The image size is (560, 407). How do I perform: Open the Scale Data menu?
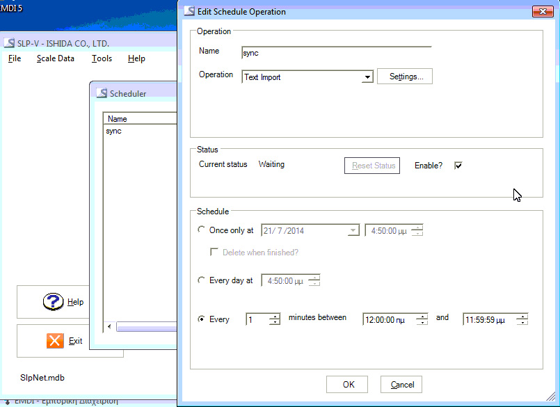tap(56, 58)
